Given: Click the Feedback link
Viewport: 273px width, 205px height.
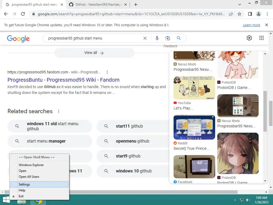Looking at the screenshot, I should (x=170, y=46).
